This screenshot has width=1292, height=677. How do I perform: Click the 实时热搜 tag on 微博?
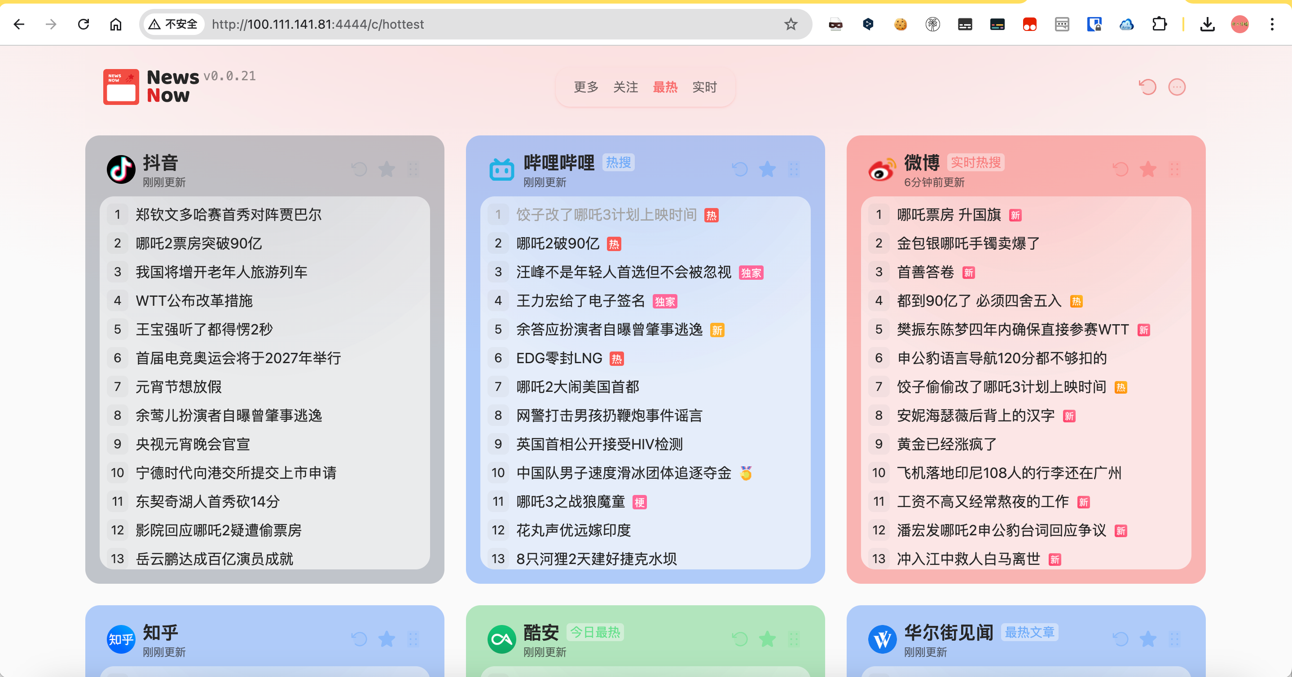(x=976, y=162)
